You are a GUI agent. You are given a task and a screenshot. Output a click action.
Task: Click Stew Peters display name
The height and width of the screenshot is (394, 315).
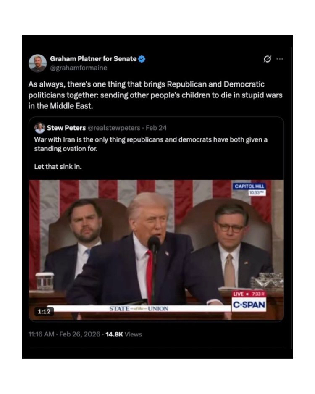tap(66, 128)
